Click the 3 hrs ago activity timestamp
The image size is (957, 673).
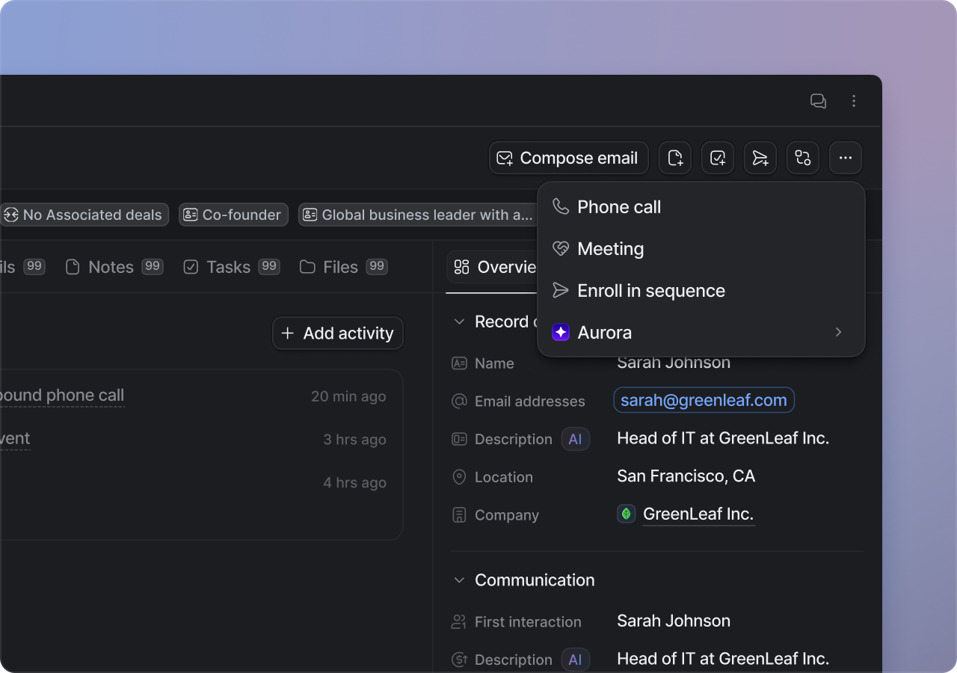pyautogui.click(x=354, y=440)
